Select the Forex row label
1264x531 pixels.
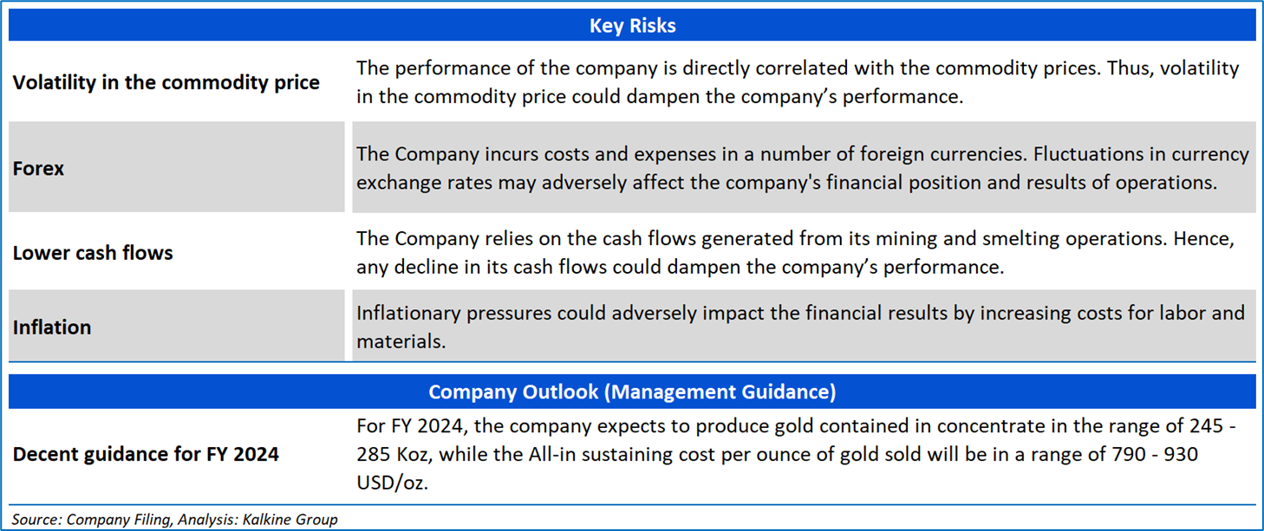point(38,168)
